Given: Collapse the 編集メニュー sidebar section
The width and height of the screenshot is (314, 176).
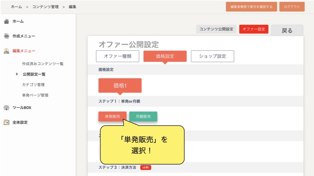Looking at the screenshot, I should click(24, 51).
